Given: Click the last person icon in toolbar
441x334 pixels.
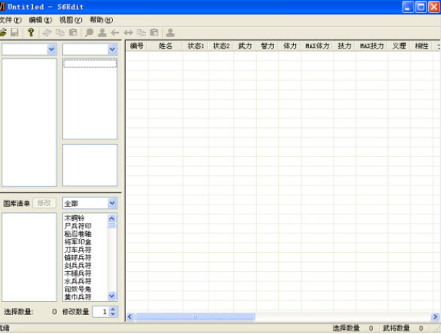Looking at the screenshot, I should (x=170, y=33).
